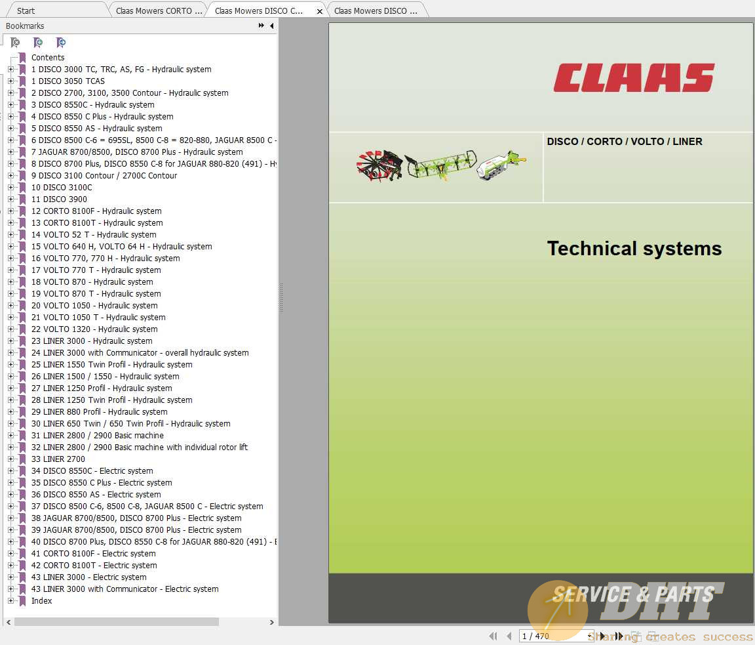Click the bookmark icon beside 3 DISCO 8550C - Hydraulic system
This screenshot has height=645, width=755.
22,104
